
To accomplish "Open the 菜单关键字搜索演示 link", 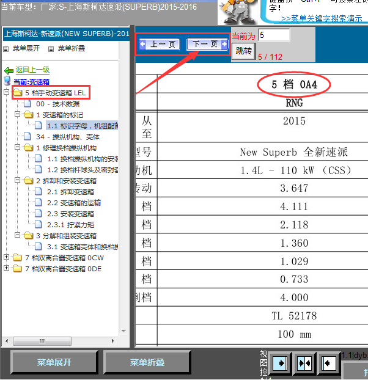I will 322,19.
